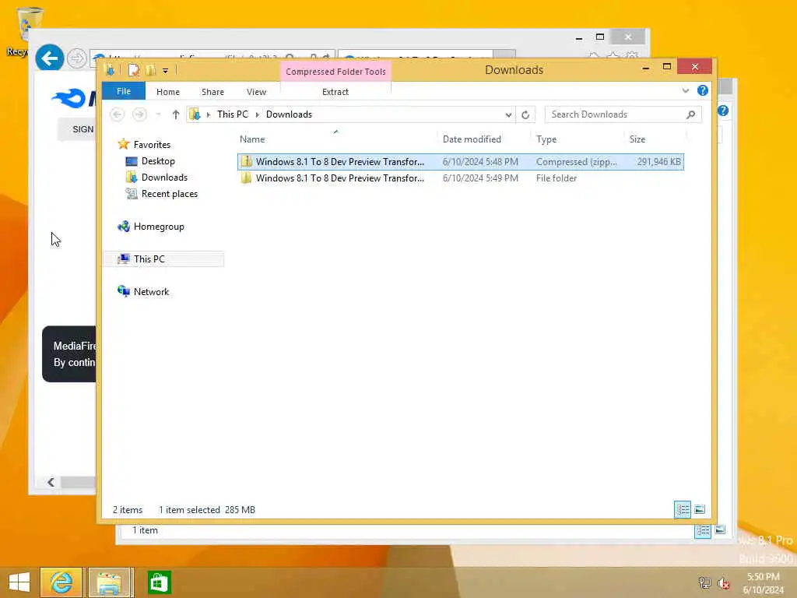Image resolution: width=797 pixels, height=598 pixels.
Task: Click the SIGN button on MediaFire page
Action: pyautogui.click(x=77, y=129)
